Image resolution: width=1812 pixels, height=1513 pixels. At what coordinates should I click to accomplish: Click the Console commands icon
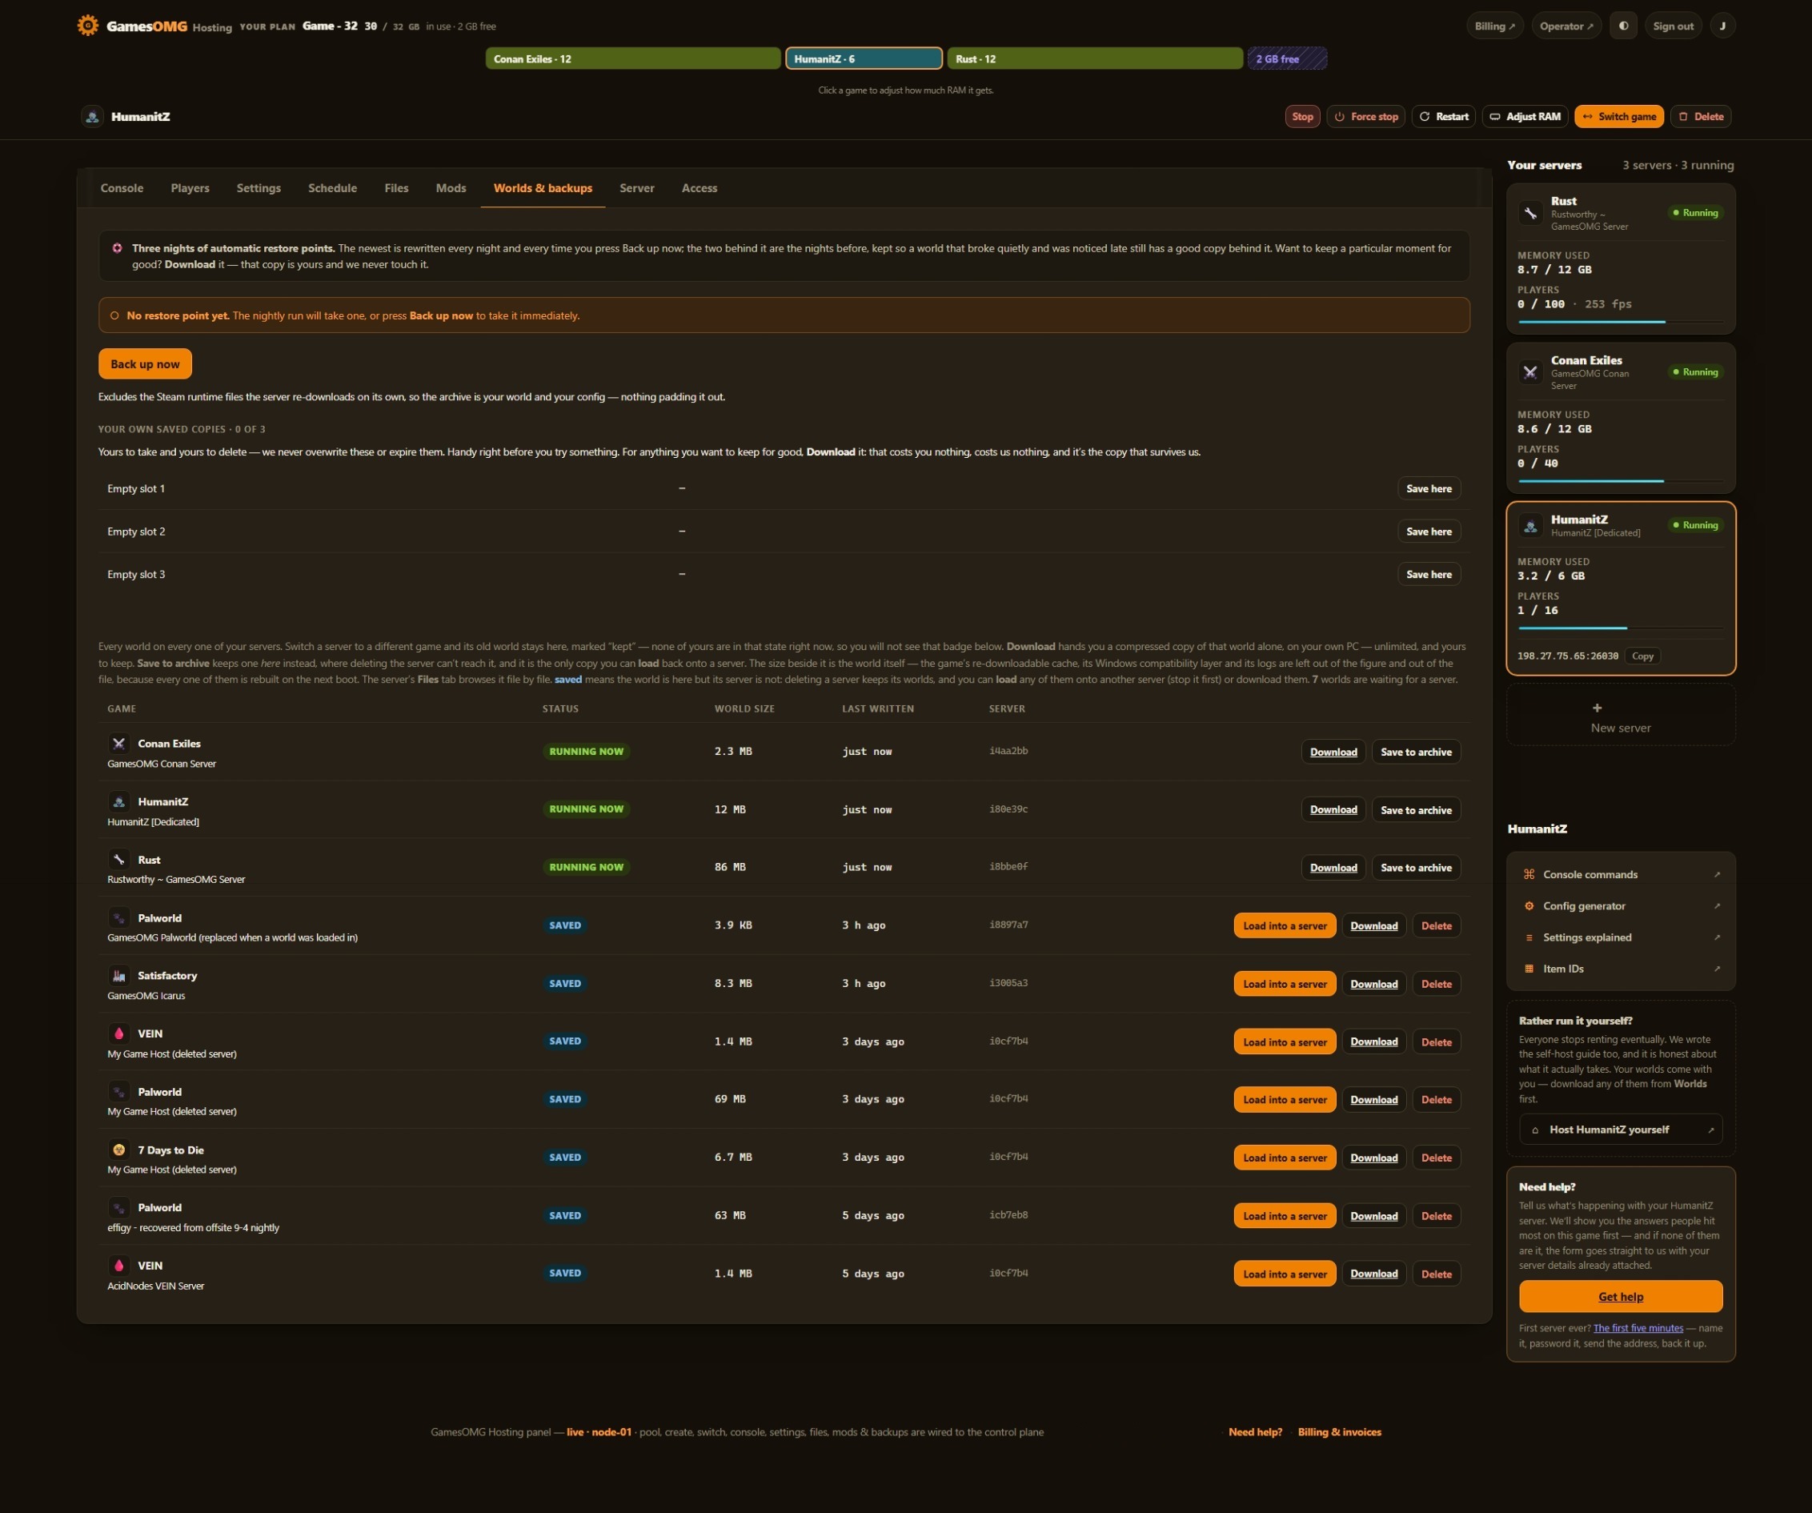(x=1529, y=874)
